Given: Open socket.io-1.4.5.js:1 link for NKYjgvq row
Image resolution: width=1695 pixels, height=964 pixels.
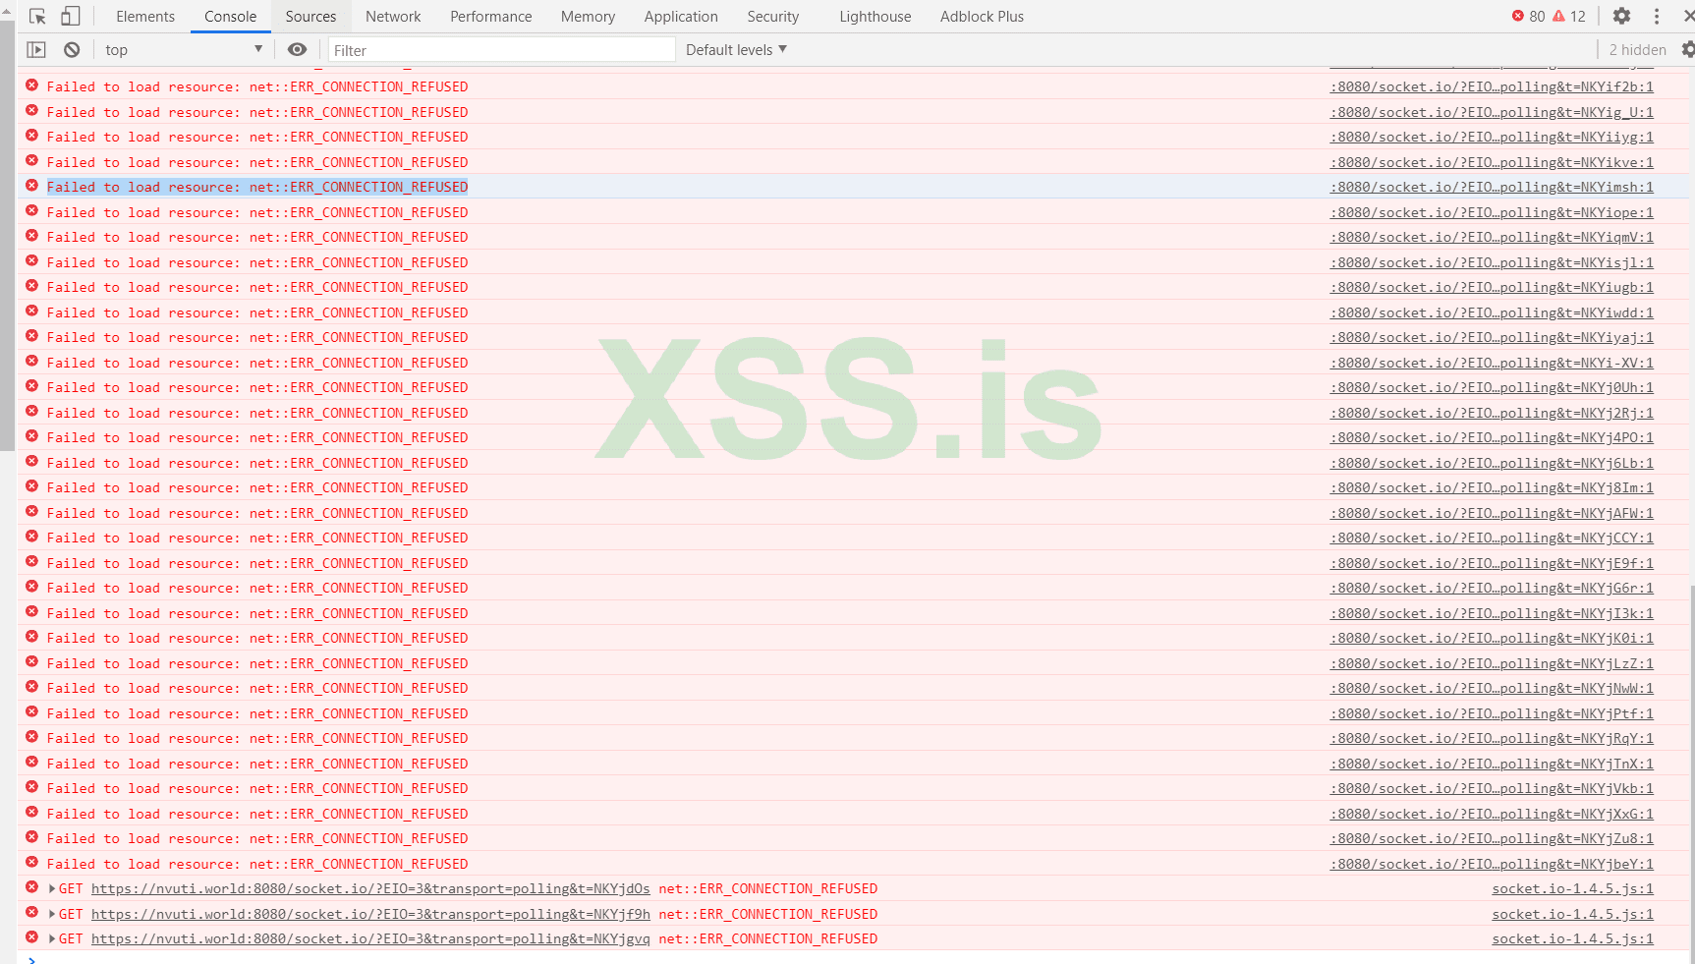Looking at the screenshot, I should pos(1572,938).
